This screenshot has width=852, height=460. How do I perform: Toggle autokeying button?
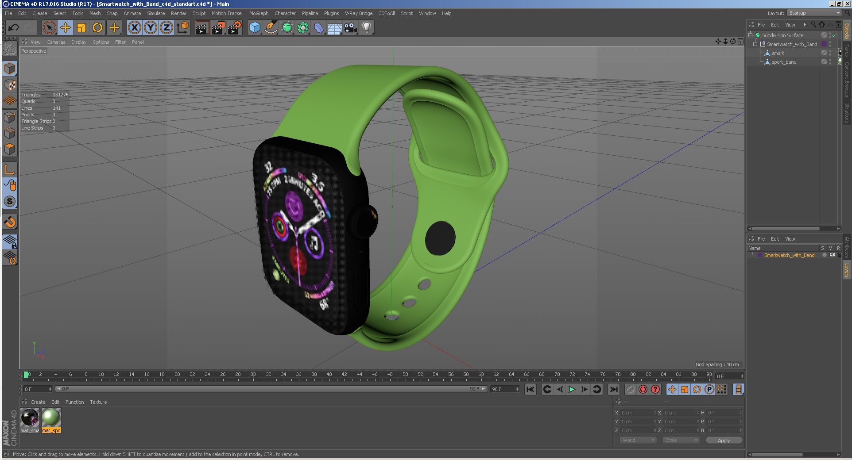[x=643, y=389]
